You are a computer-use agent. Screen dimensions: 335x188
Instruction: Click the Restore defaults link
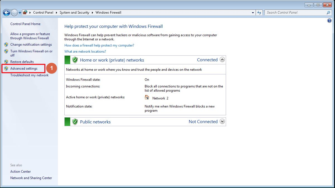point(22,62)
